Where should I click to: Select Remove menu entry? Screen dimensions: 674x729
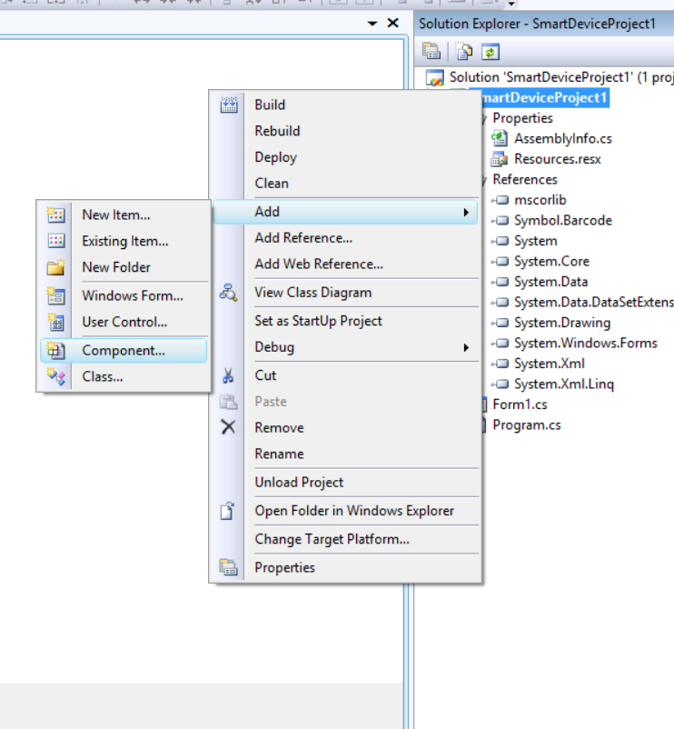coord(344,428)
